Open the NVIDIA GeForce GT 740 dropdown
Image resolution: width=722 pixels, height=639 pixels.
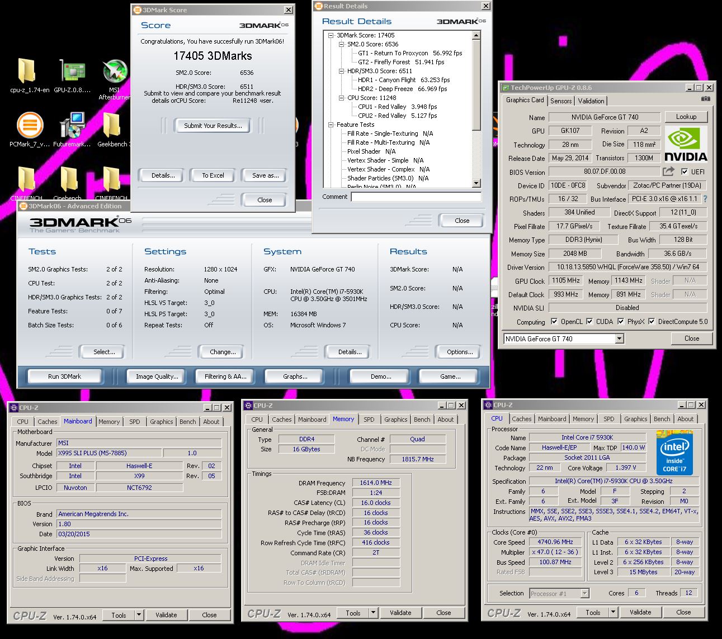[x=619, y=338]
